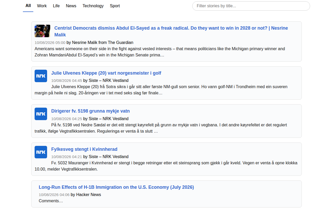Click 'by Siste – NRK Vestland' under golf story

(106, 81)
